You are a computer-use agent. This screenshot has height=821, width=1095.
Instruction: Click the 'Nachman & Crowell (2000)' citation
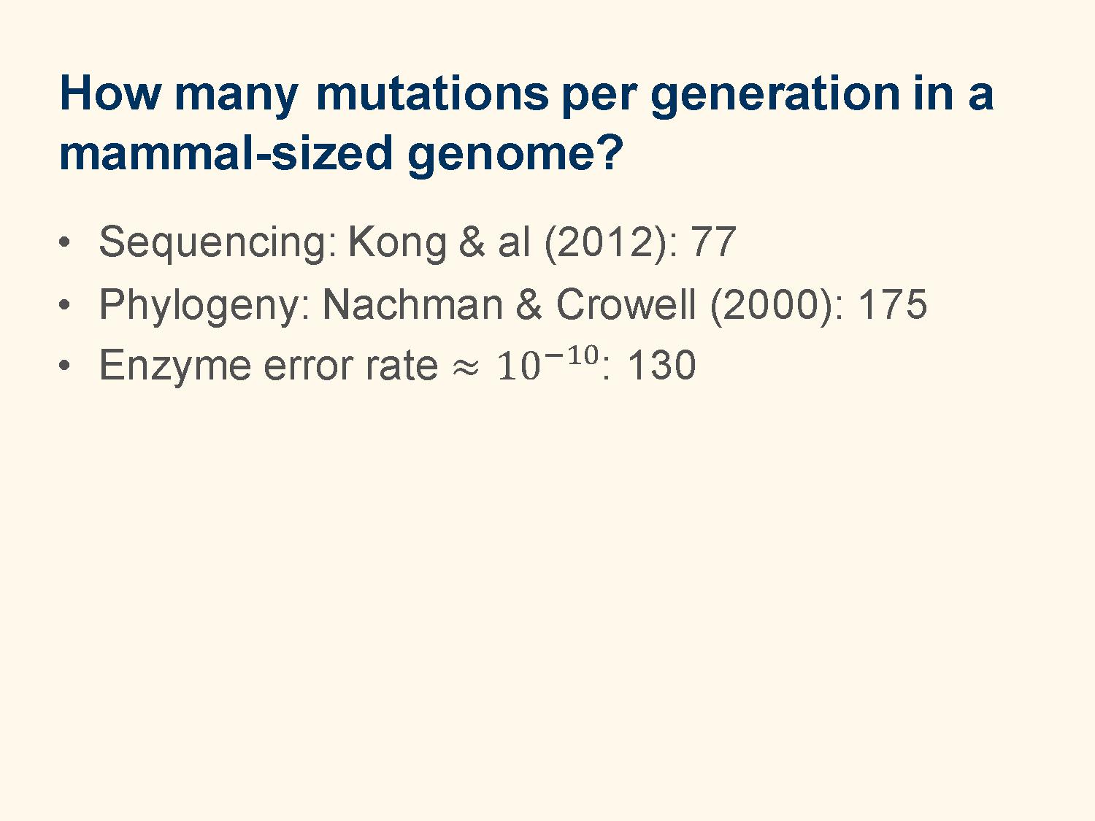[x=583, y=304]
